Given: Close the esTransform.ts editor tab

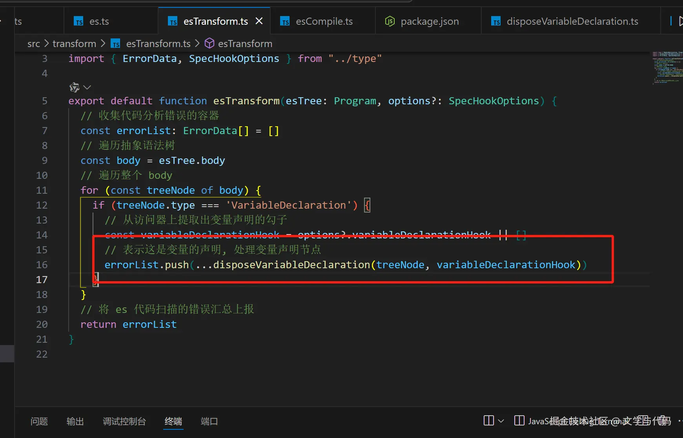Looking at the screenshot, I should [259, 21].
